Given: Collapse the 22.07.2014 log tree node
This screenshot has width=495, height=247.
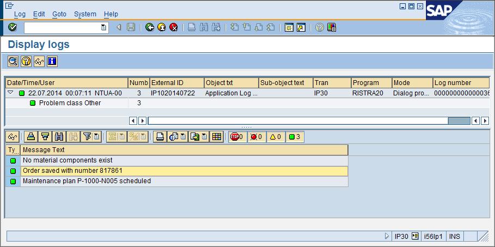Looking at the screenshot, I should click(x=10, y=93).
